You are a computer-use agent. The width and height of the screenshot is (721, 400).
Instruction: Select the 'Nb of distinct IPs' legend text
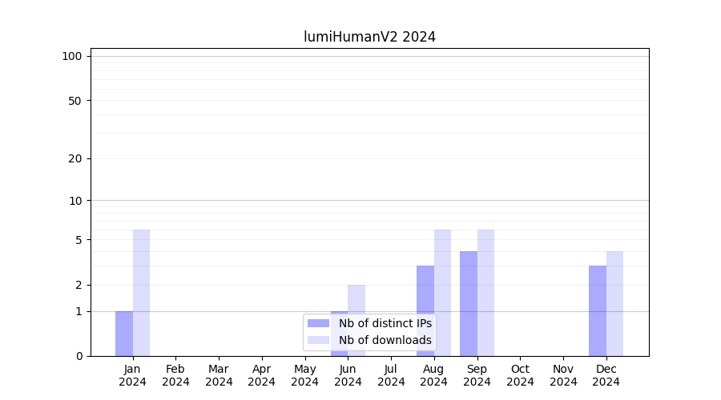385,323
